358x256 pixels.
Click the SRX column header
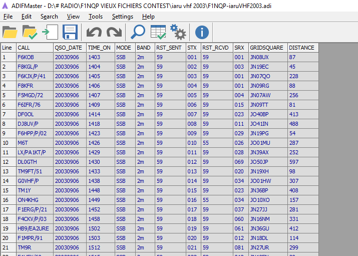(x=241, y=48)
